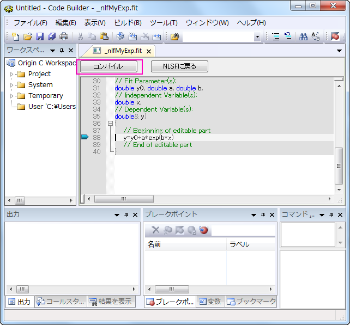Screen dimensions: 350x325
Task: Open the document tab list arrow
Action: (339, 51)
